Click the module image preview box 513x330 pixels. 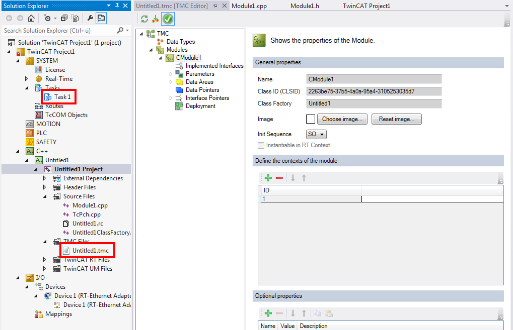(x=311, y=119)
